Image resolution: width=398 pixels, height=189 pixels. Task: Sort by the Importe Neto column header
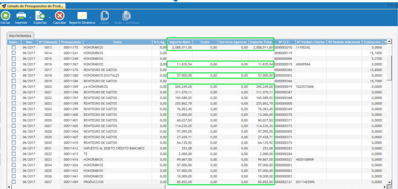coord(180,42)
